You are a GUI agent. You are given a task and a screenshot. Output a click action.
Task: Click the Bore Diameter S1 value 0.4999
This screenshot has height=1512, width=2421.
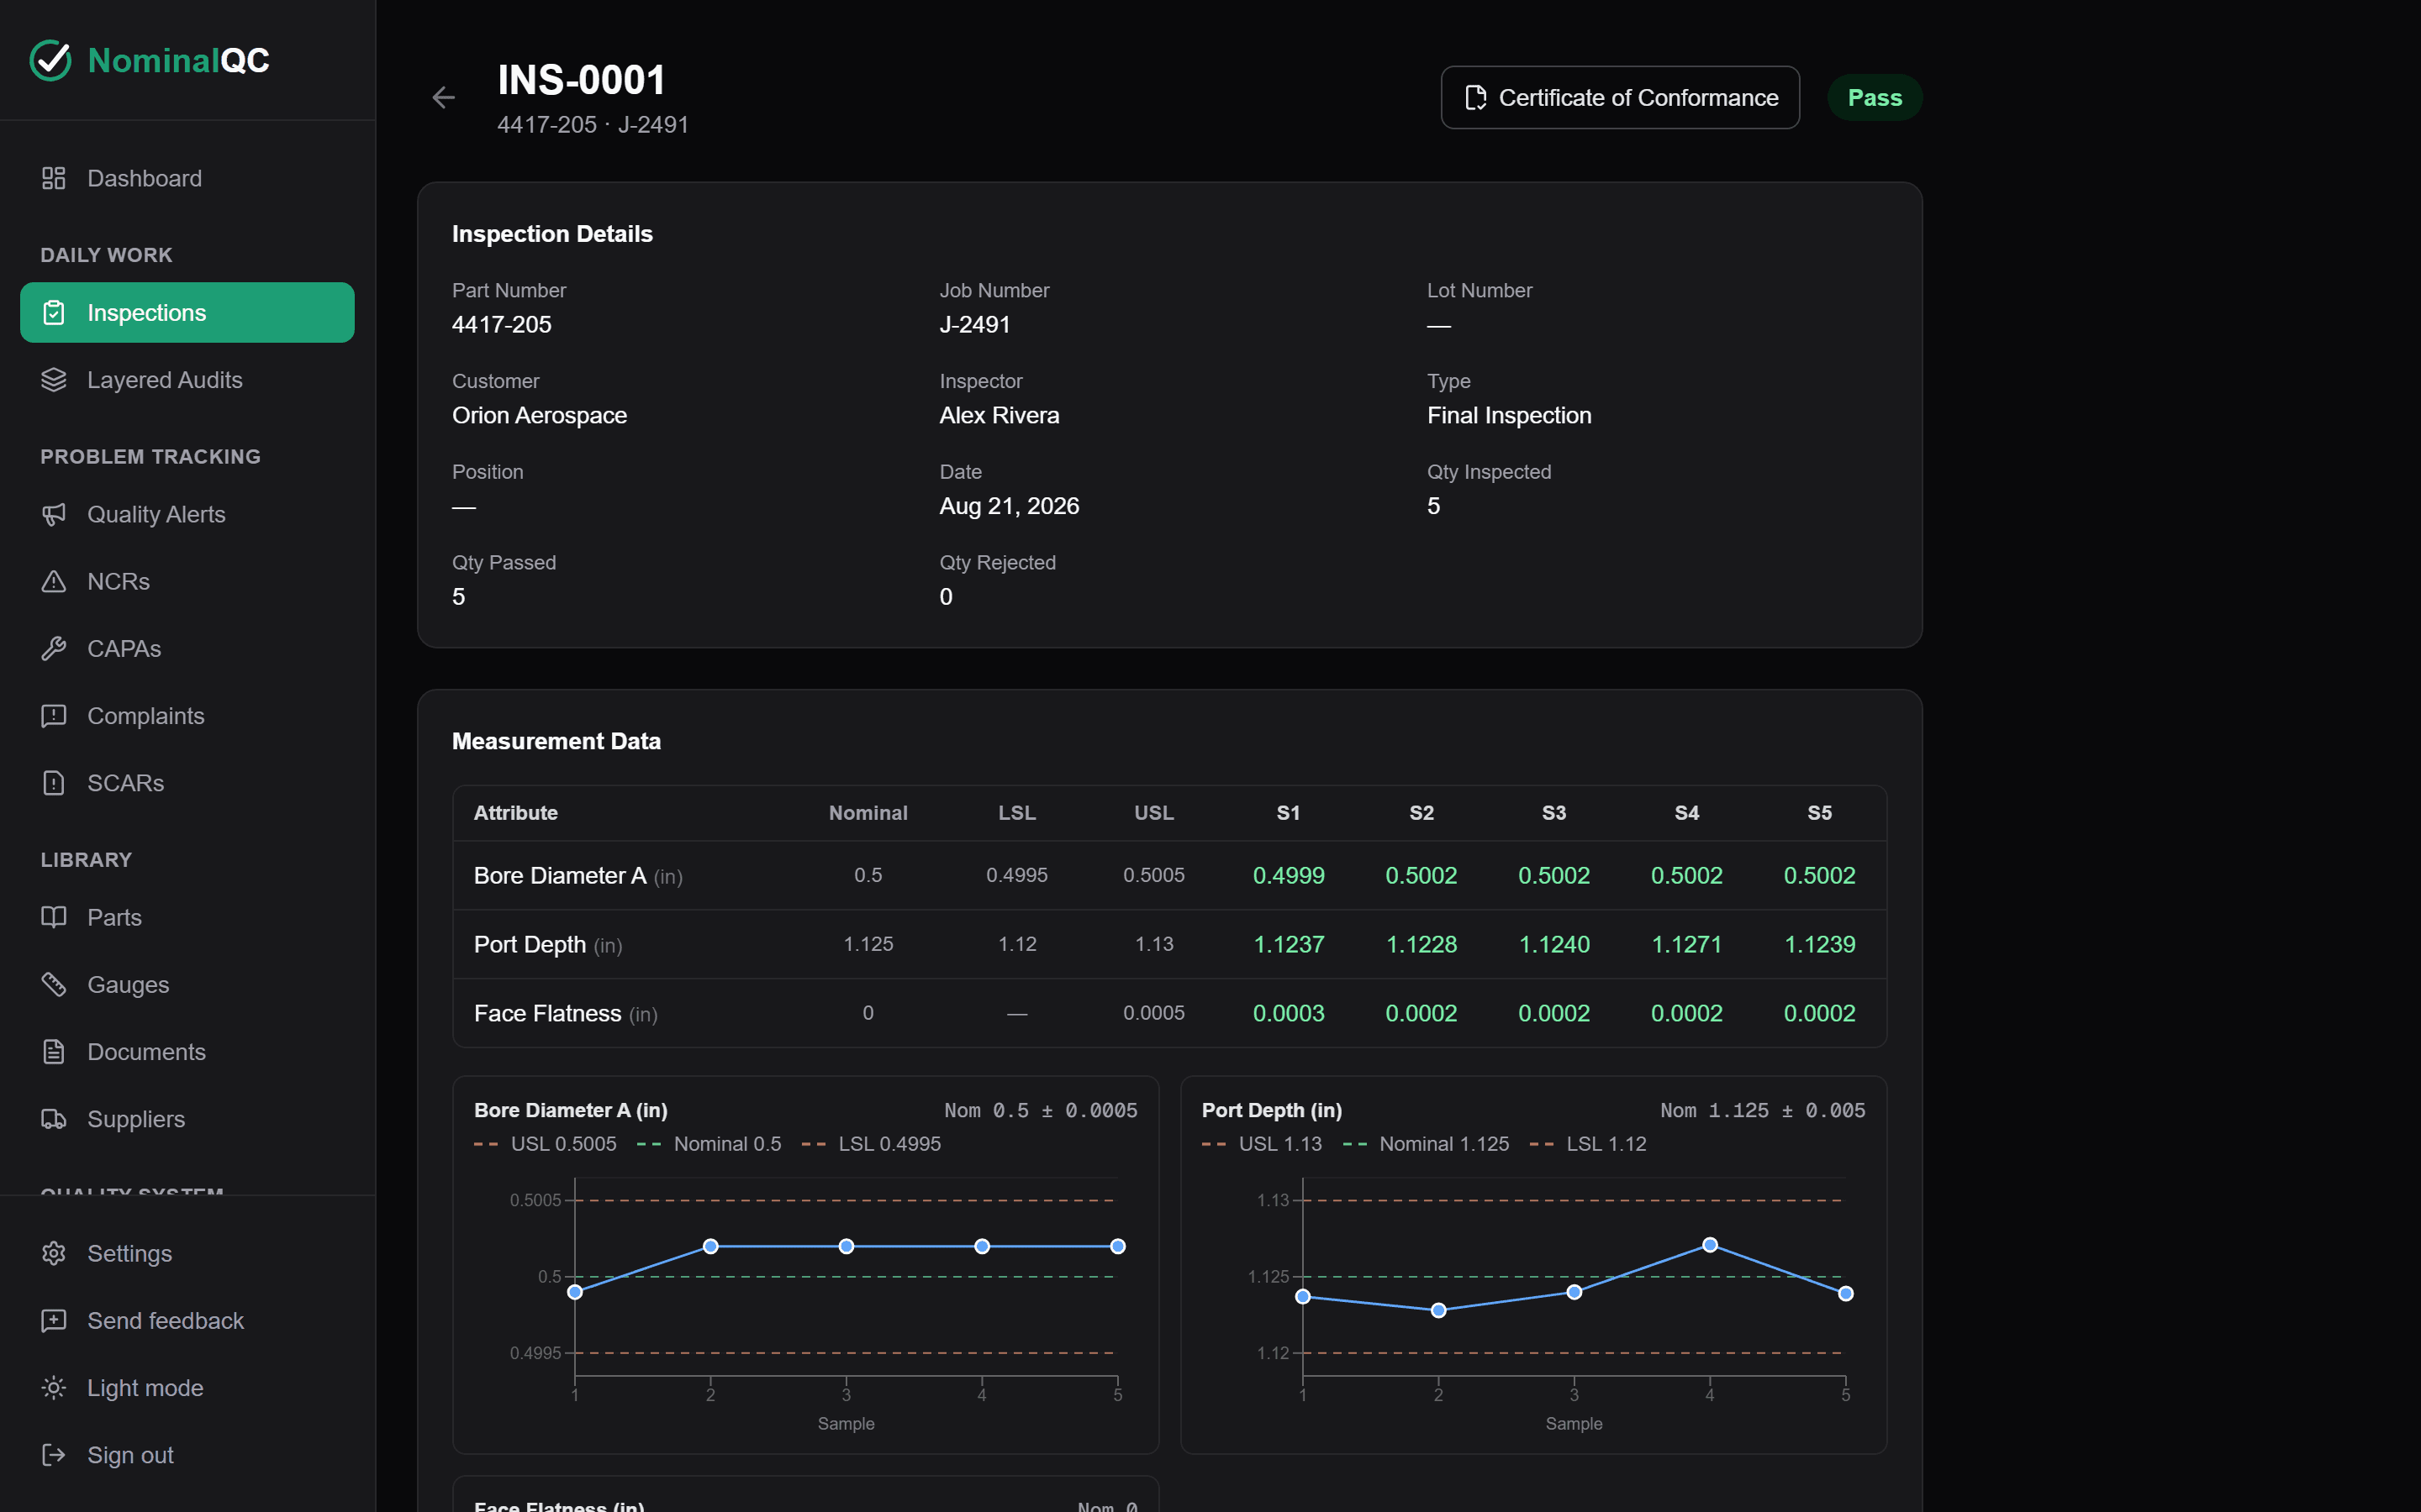coord(1289,875)
